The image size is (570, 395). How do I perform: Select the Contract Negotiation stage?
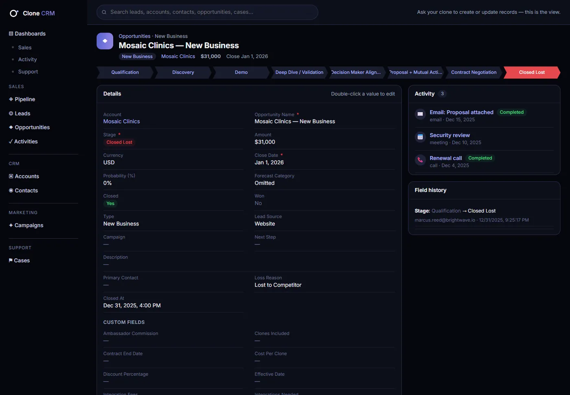point(474,72)
